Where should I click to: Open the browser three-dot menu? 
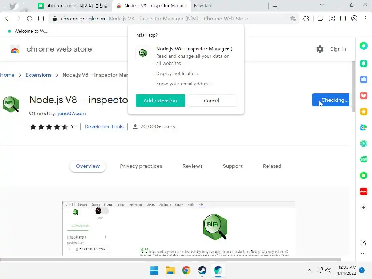365,19
